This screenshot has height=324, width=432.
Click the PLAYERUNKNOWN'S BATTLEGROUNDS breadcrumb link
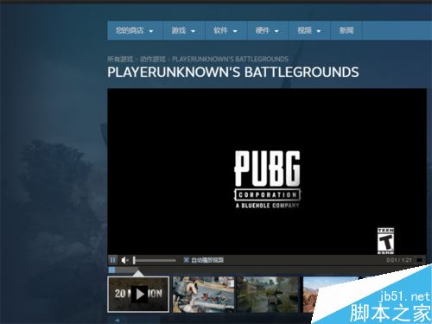[230, 59]
